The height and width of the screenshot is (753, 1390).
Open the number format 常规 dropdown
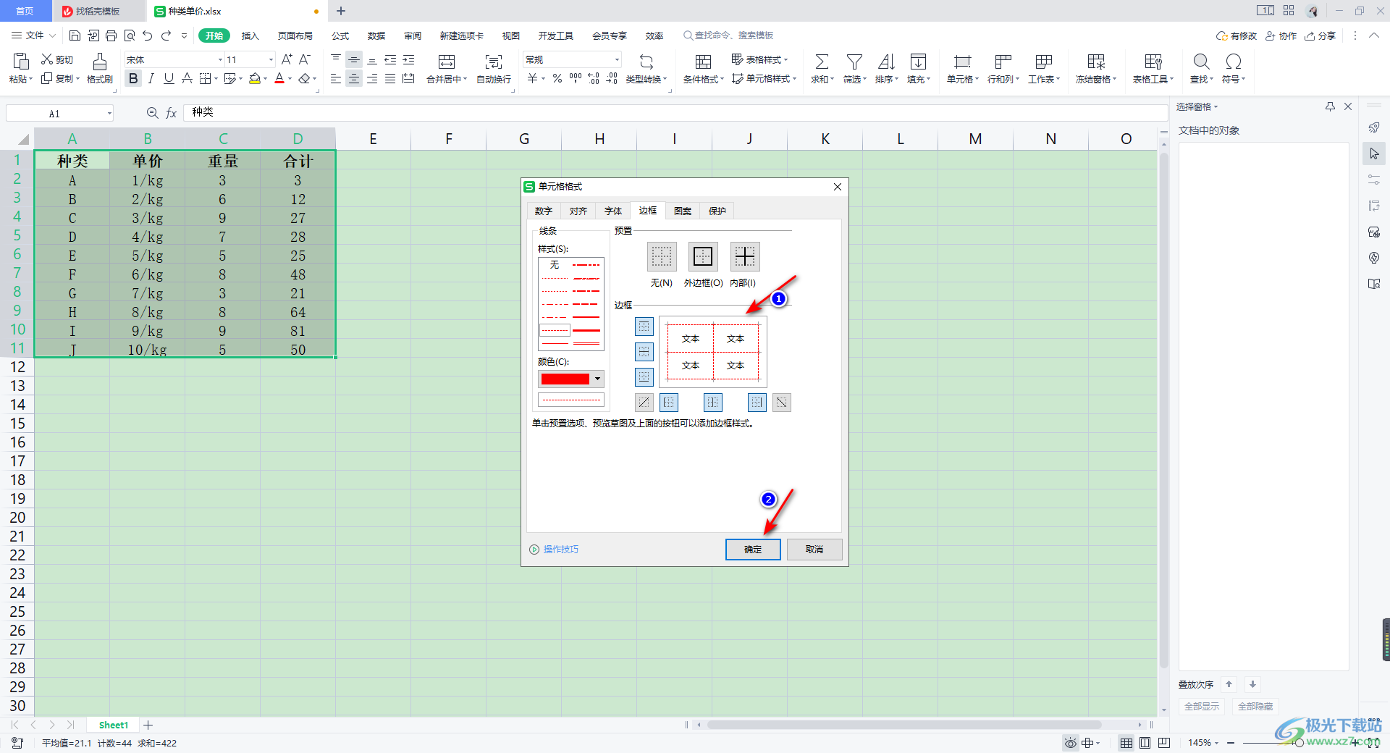(x=617, y=59)
